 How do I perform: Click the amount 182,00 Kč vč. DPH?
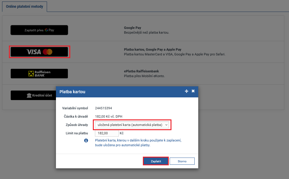coord(109,116)
